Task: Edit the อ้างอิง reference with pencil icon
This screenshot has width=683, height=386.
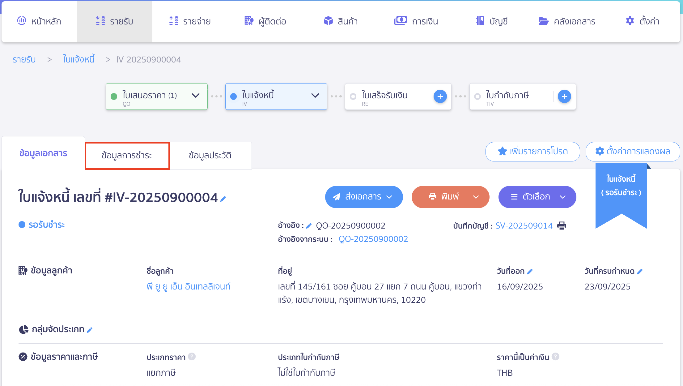Action: (x=309, y=226)
